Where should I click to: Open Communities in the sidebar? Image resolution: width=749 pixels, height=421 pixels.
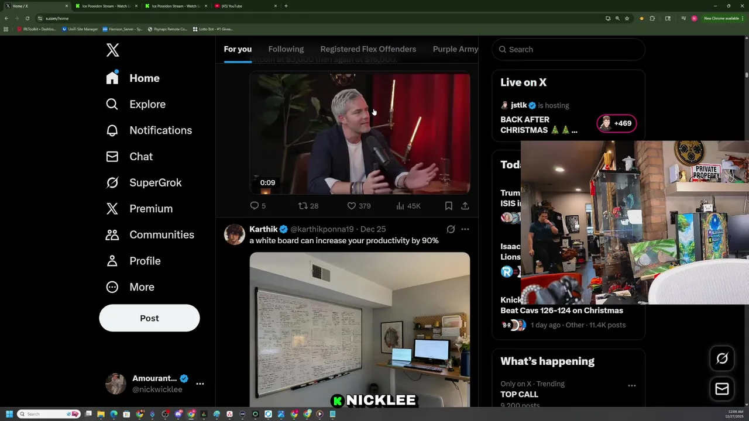point(150,234)
